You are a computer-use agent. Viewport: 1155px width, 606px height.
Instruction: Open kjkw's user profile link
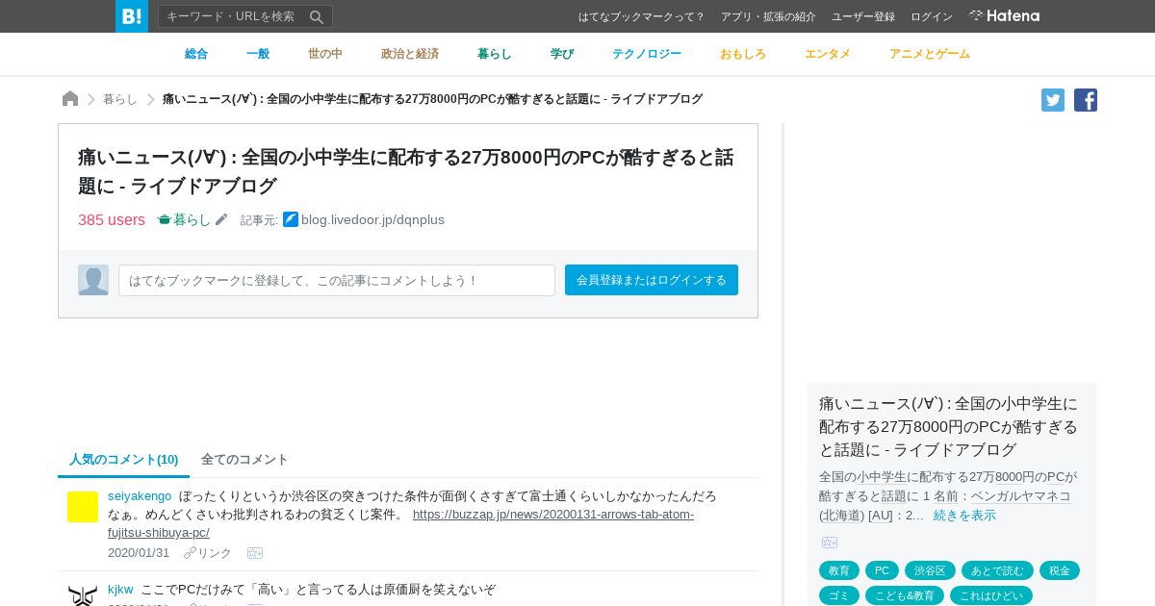point(120,590)
